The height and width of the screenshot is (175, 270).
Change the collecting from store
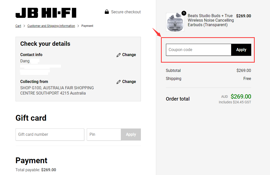(129, 82)
